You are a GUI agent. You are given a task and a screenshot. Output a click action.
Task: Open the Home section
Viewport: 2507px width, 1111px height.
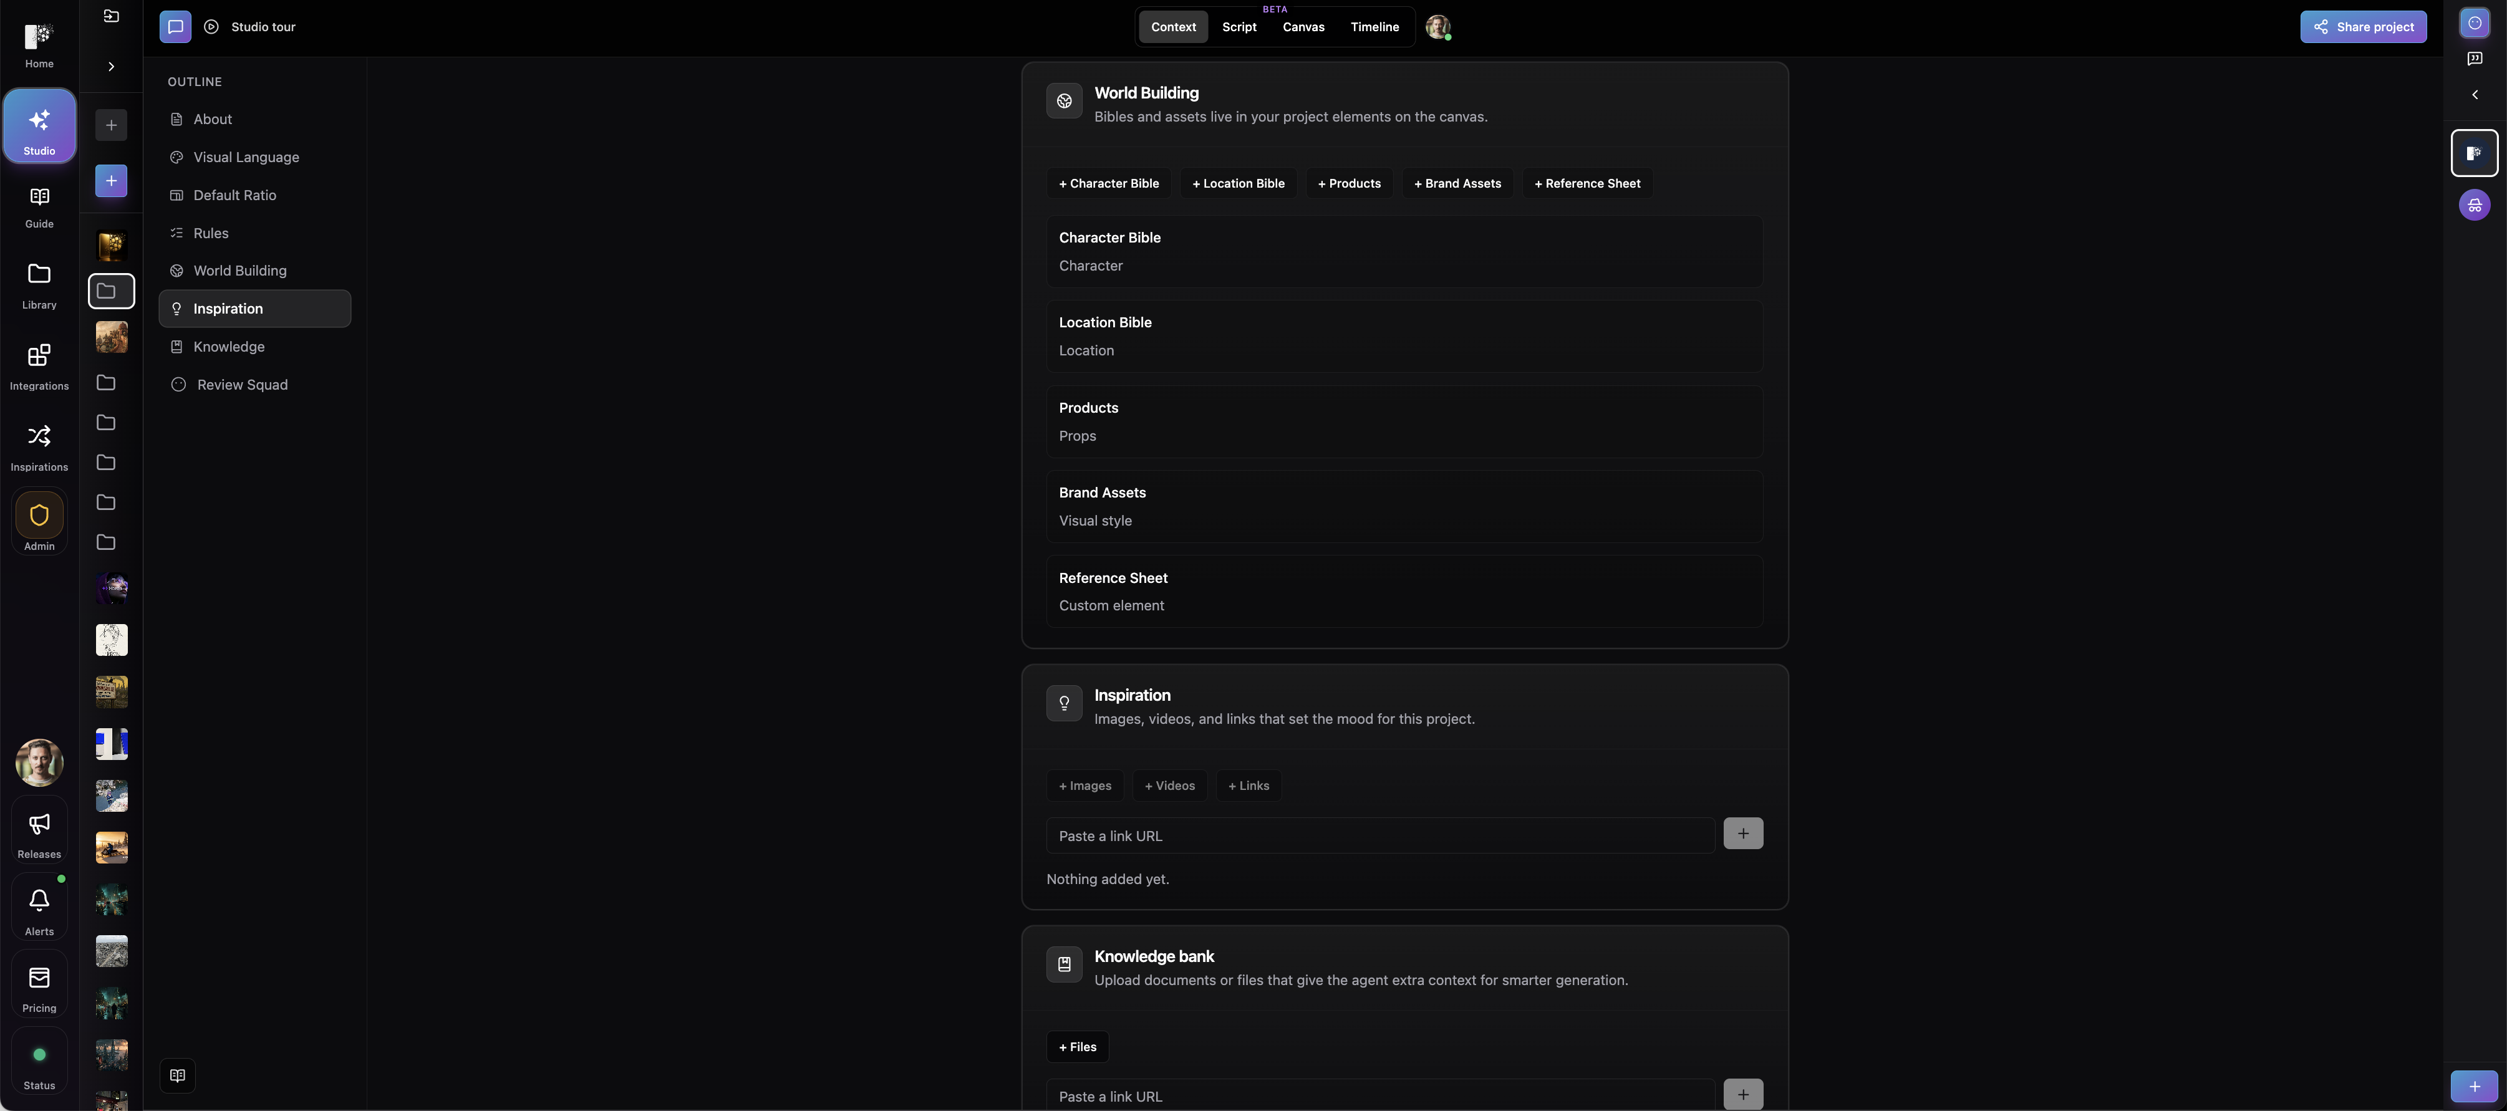(39, 45)
